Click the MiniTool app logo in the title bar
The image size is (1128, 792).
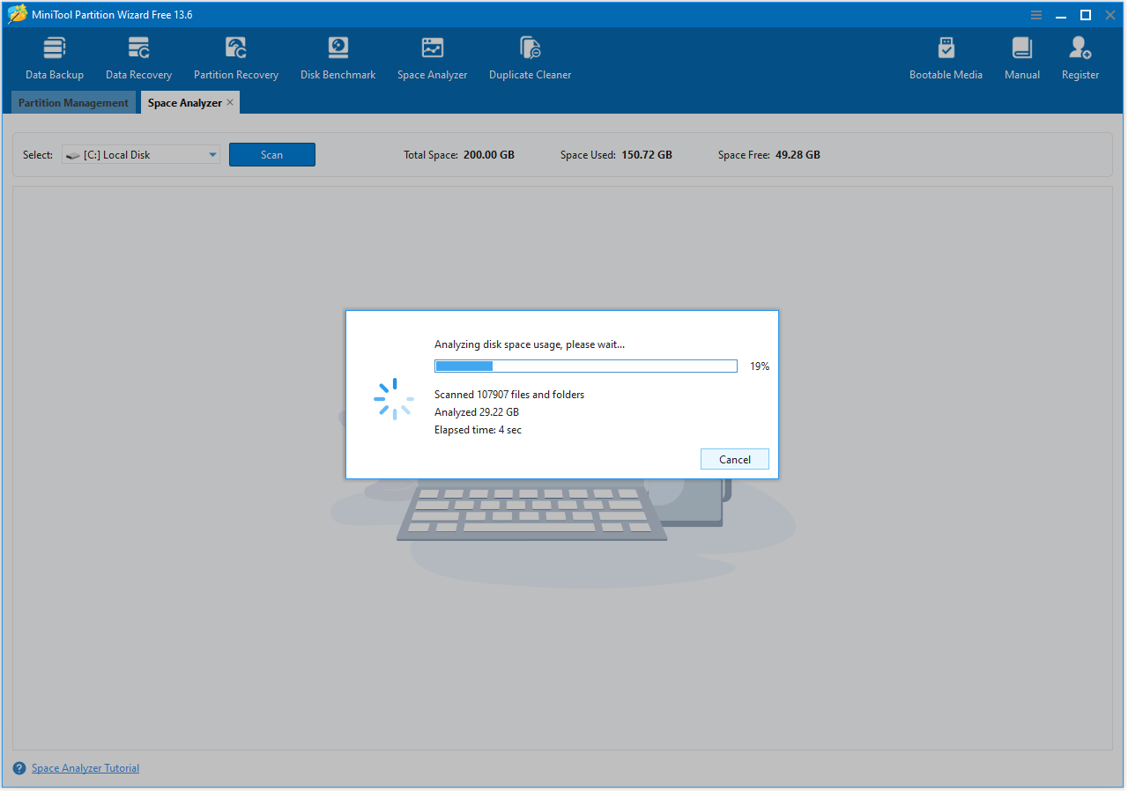click(18, 14)
